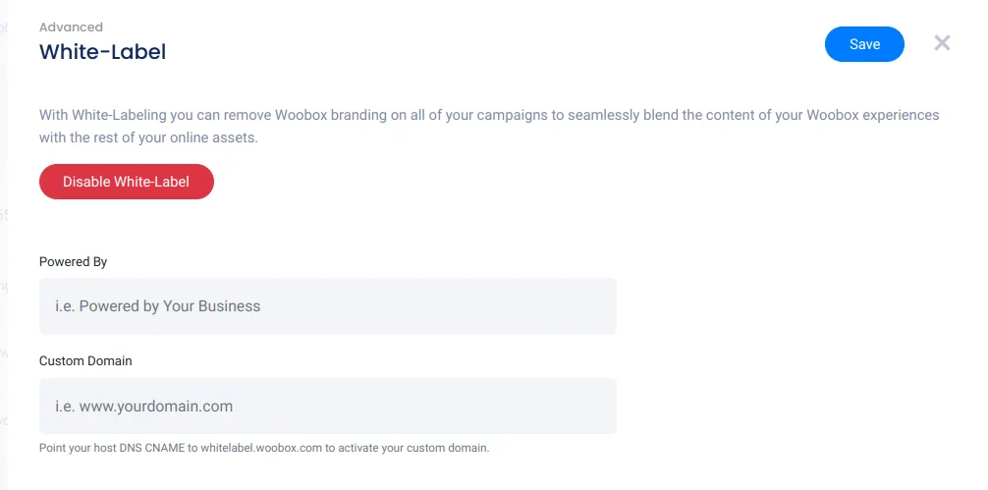Close the White-Label panel with the X

pyautogui.click(x=942, y=43)
